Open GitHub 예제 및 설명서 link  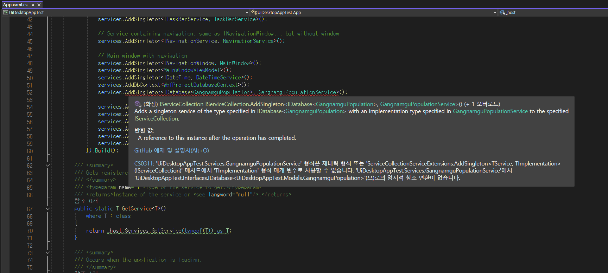(x=171, y=150)
